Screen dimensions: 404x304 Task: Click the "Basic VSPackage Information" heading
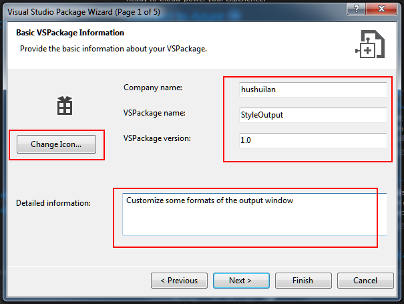tap(69, 33)
